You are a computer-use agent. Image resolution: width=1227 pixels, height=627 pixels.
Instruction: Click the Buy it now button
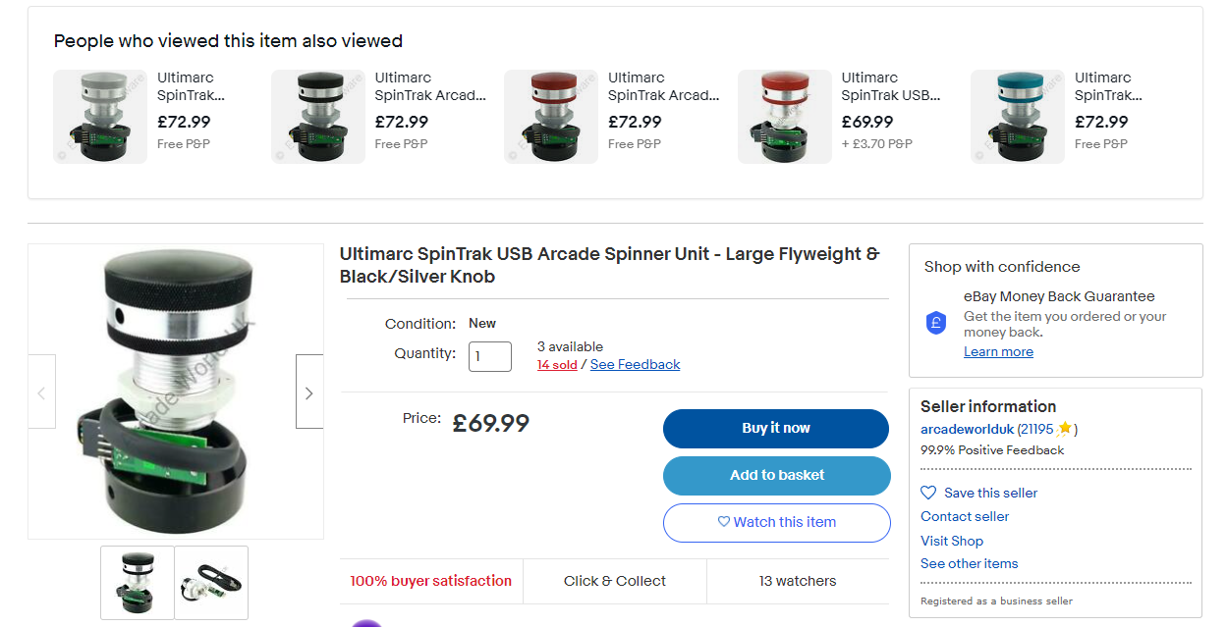click(x=776, y=428)
